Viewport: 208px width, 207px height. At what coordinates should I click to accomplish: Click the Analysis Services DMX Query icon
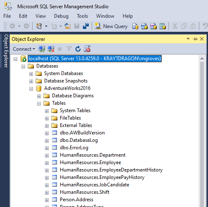pyautogui.click(x=154, y=26)
